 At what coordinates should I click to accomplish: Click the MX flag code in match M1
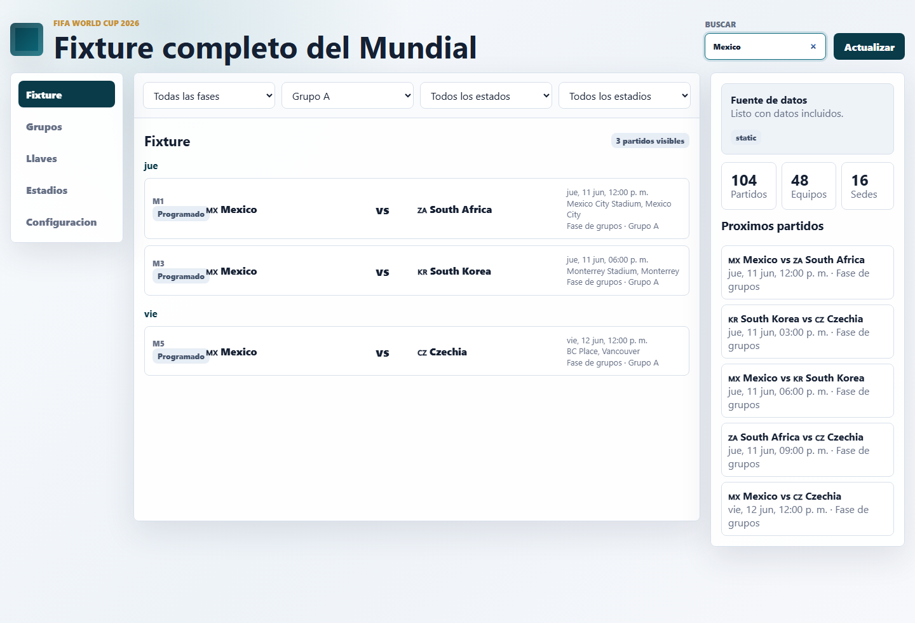tap(212, 210)
